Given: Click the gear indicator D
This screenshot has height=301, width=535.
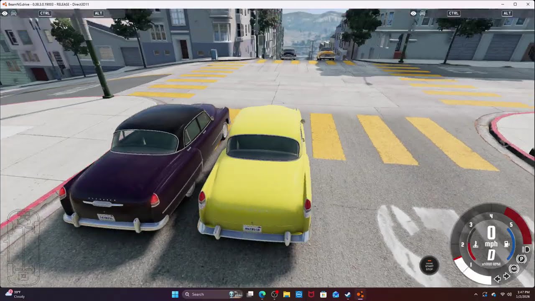Looking at the screenshot, I should (491, 255).
